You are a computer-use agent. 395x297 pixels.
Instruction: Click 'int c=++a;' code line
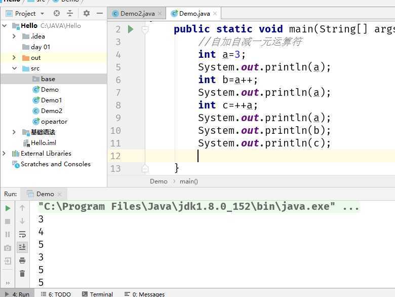(x=228, y=105)
